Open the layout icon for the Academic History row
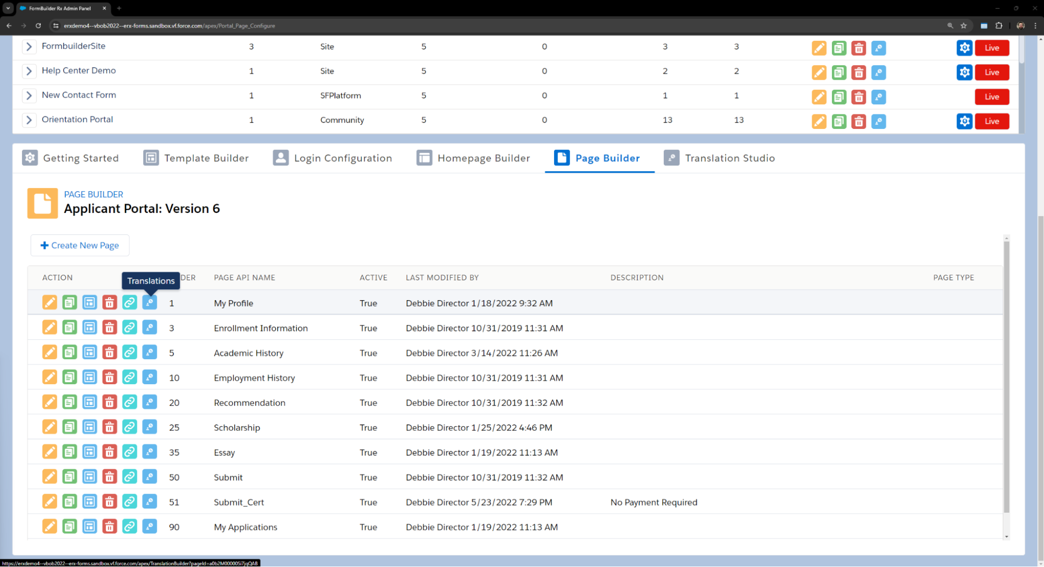 [x=89, y=352]
